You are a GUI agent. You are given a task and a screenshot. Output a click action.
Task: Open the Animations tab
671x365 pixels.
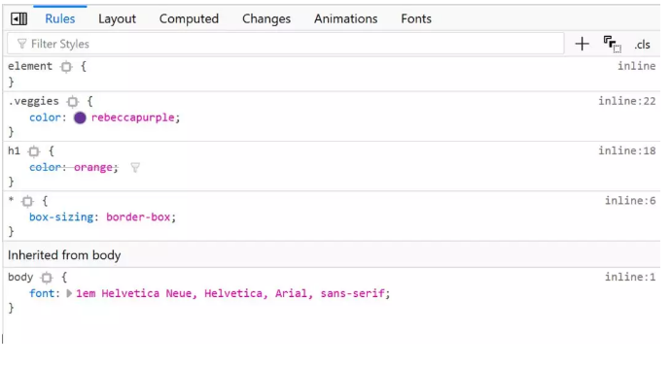[x=346, y=18]
